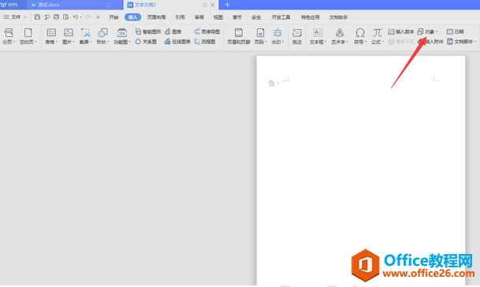The width and height of the screenshot is (480, 287).
Task: Undo the last action
Action: coord(76,17)
